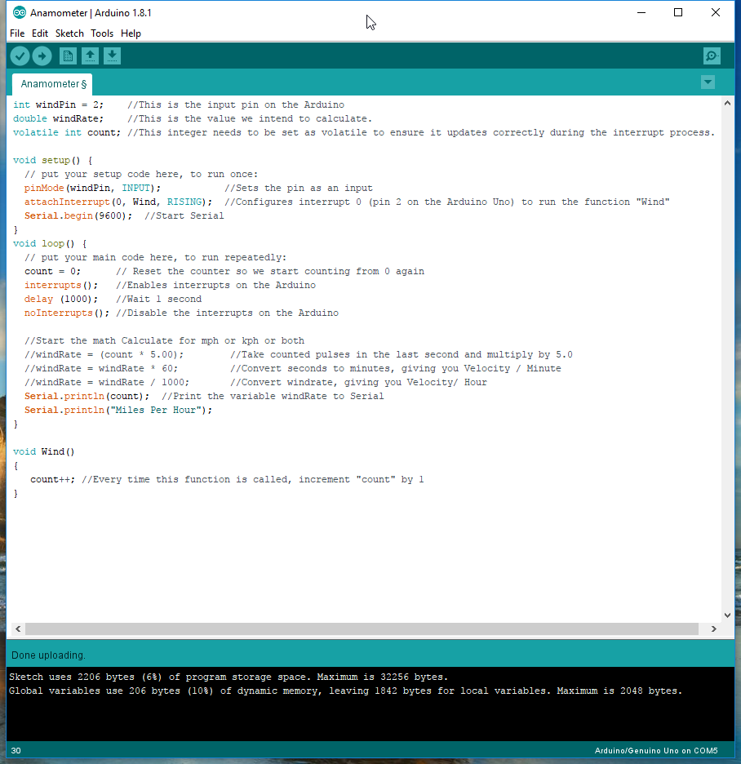
Task: Open the Tools menu
Action: pyautogui.click(x=102, y=33)
